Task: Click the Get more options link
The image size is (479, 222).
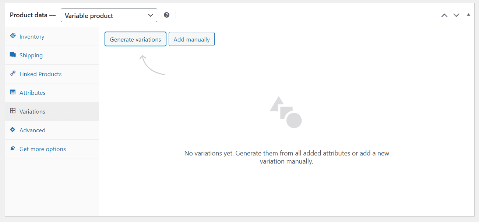Action: tap(43, 149)
